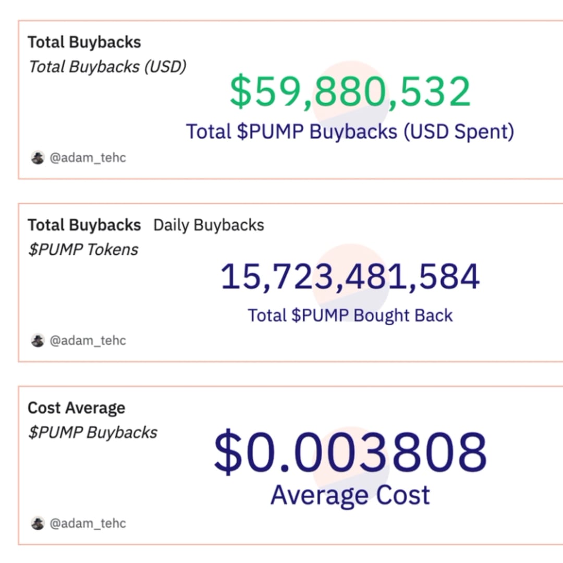Click the avatar icon beside @adam_tehc on top card

pos(38,157)
